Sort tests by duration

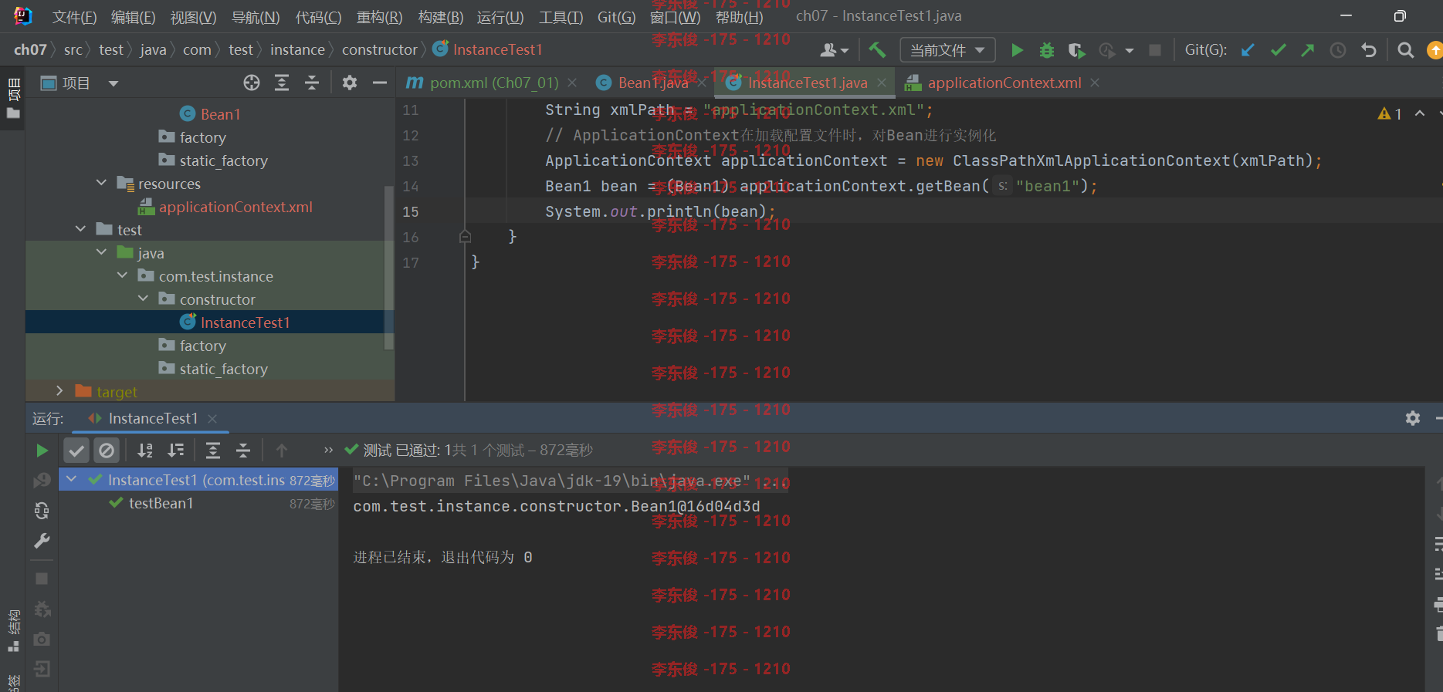pos(176,451)
